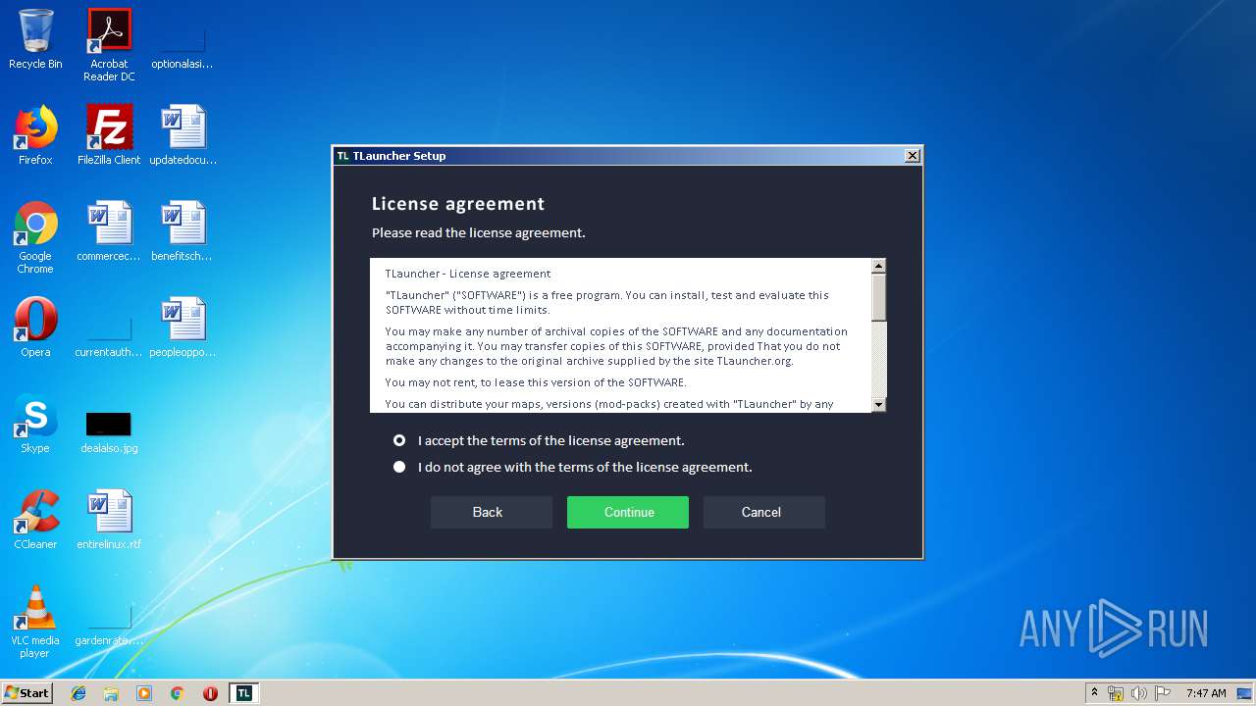The height and width of the screenshot is (706, 1256).
Task: Select the benefitsch Word document icon
Action: [183, 231]
